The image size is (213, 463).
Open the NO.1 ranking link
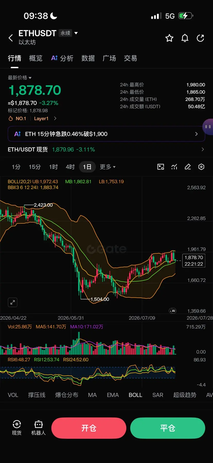[21, 119]
